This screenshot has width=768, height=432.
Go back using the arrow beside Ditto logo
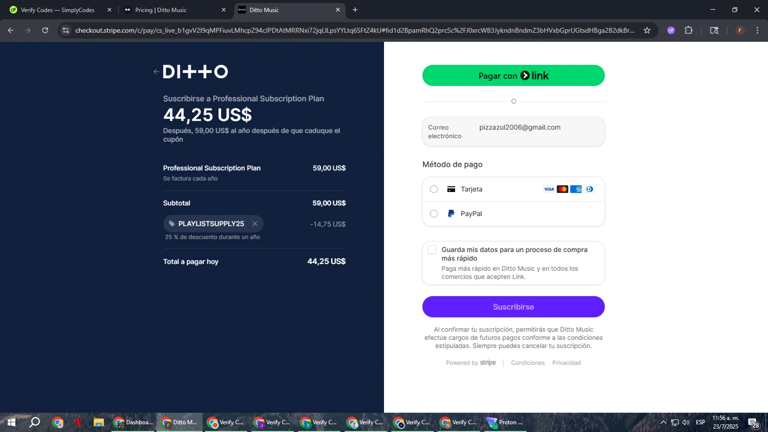[156, 72]
